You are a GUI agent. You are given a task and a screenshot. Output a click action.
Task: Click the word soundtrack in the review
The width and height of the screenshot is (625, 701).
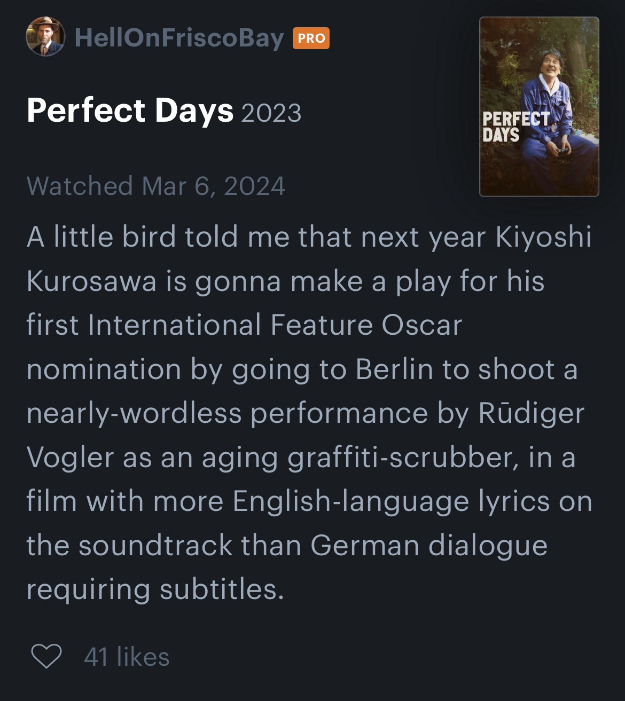point(155,546)
